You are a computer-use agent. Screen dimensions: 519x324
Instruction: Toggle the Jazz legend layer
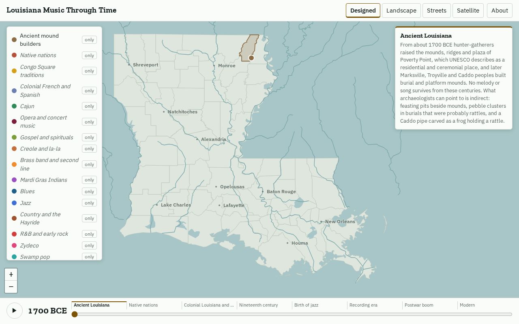(x=45, y=203)
